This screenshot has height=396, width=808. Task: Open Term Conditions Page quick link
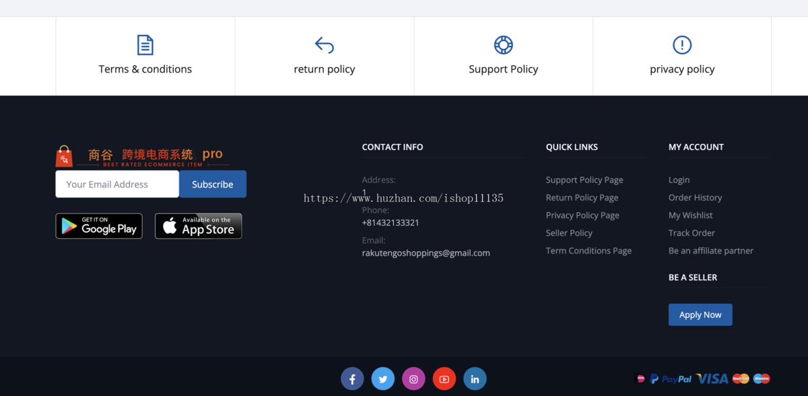click(588, 251)
